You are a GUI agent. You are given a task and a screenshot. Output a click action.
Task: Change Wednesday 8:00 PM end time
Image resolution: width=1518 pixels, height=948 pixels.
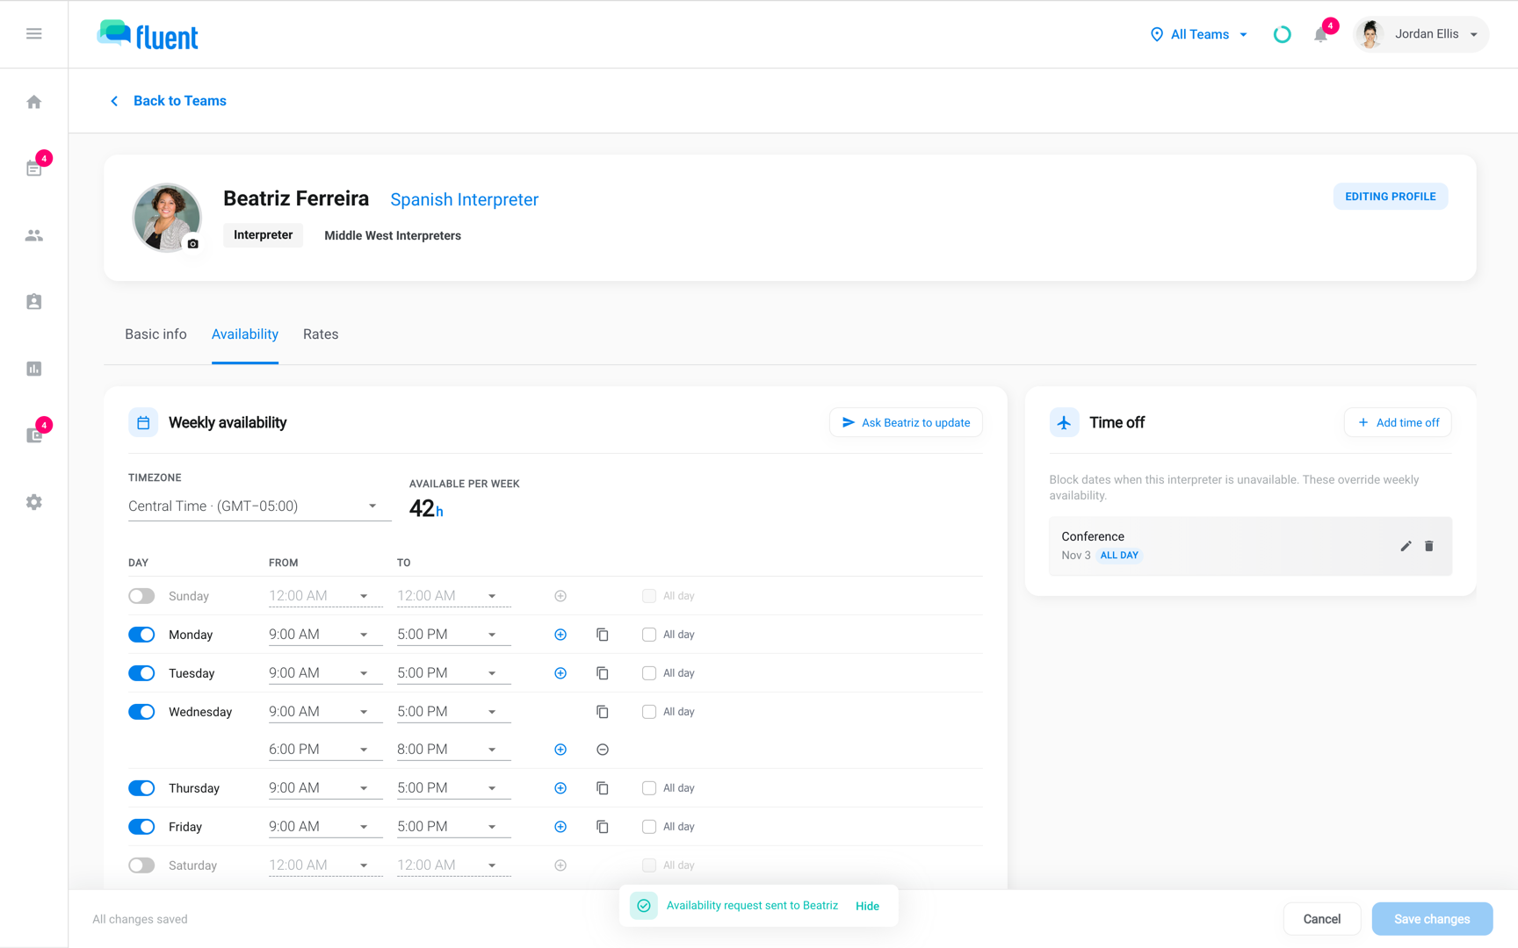(453, 750)
